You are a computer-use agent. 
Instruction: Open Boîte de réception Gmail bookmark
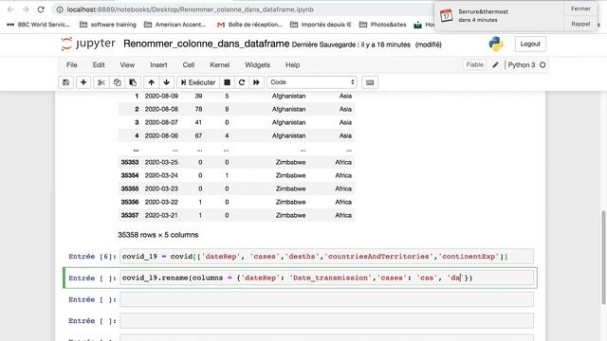coord(249,25)
